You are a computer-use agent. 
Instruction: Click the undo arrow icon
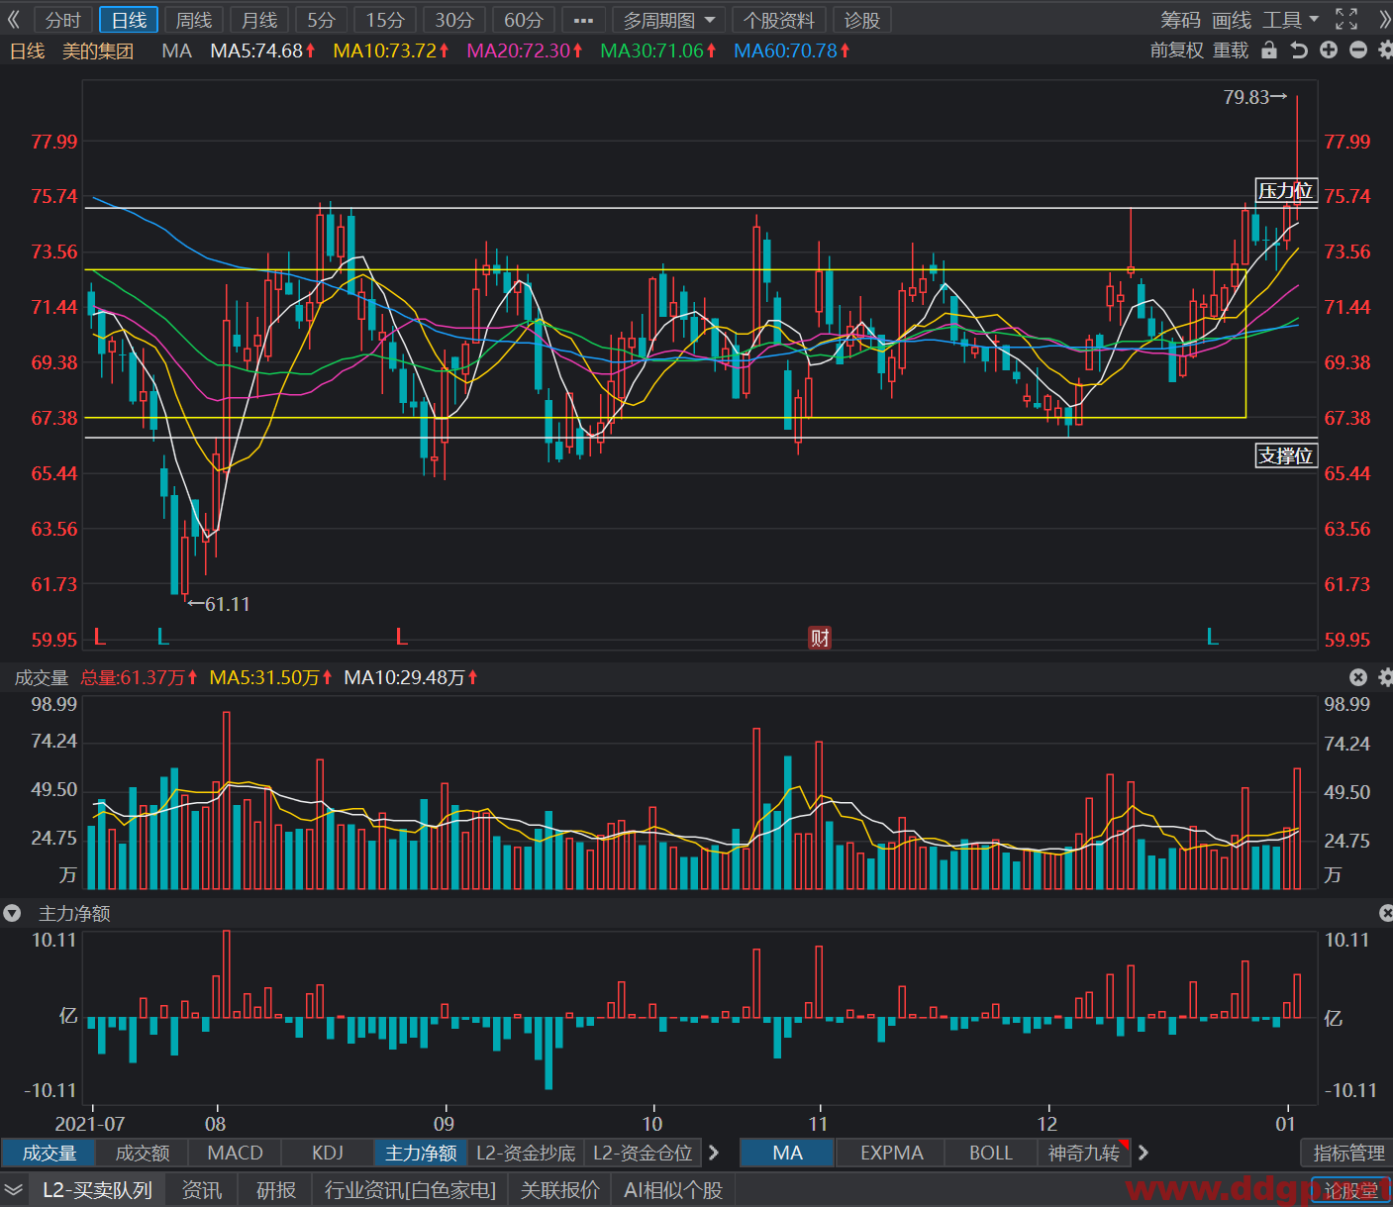(1299, 50)
